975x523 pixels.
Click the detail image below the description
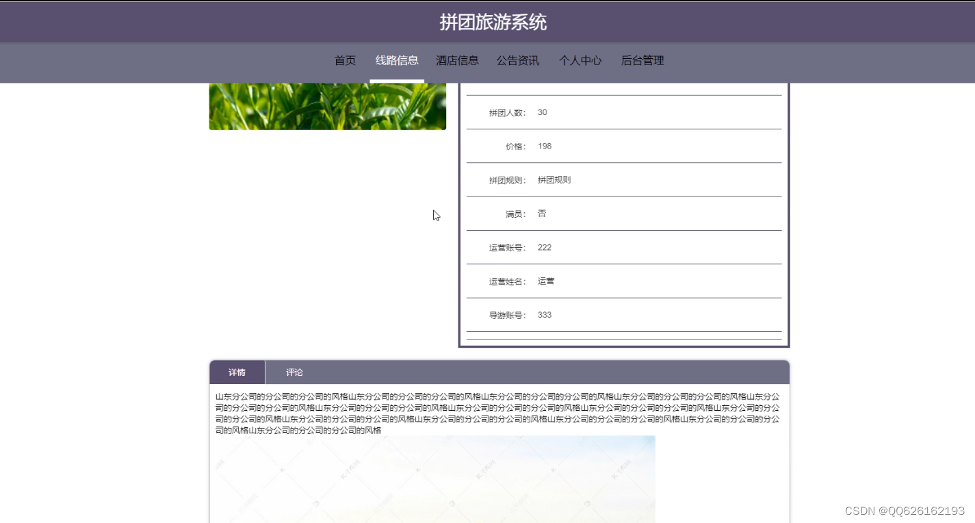pos(436,479)
